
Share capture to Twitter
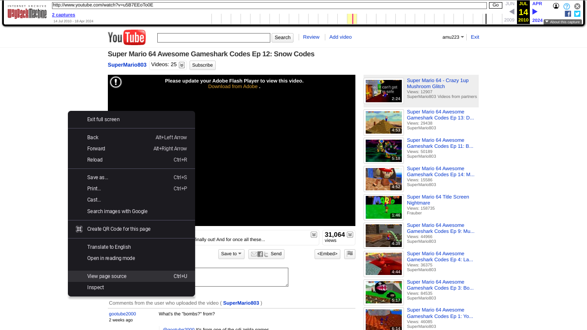coord(577,13)
